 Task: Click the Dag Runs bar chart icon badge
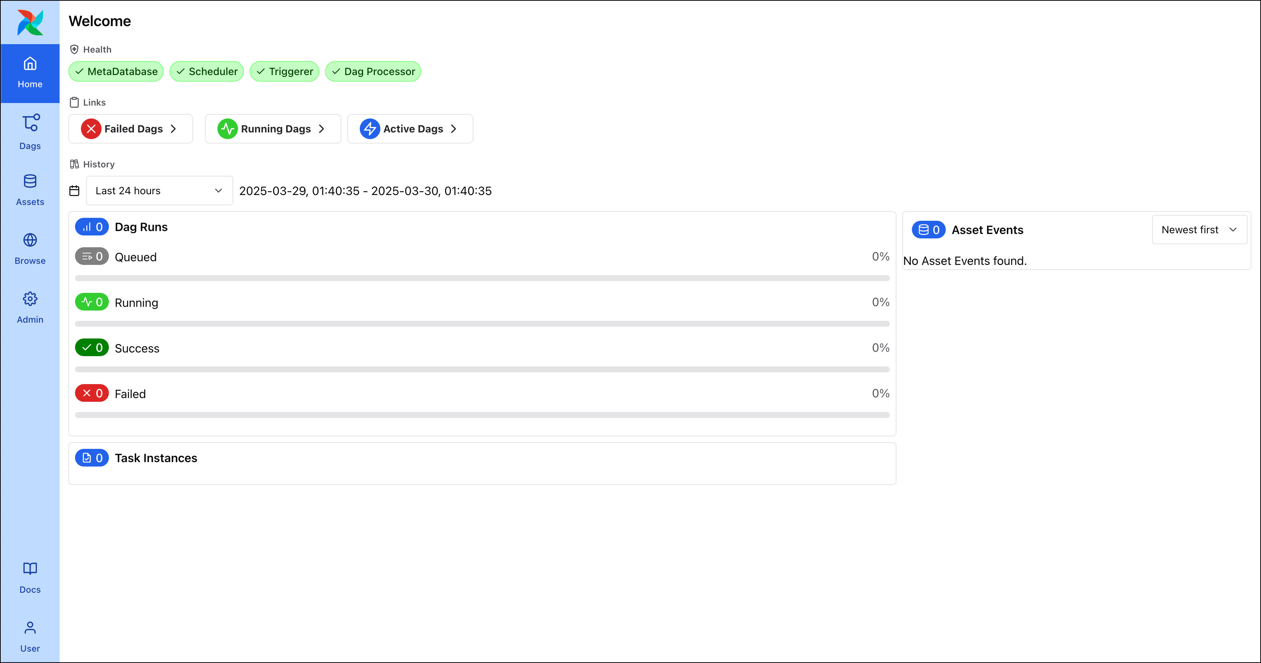click(92, 226)
